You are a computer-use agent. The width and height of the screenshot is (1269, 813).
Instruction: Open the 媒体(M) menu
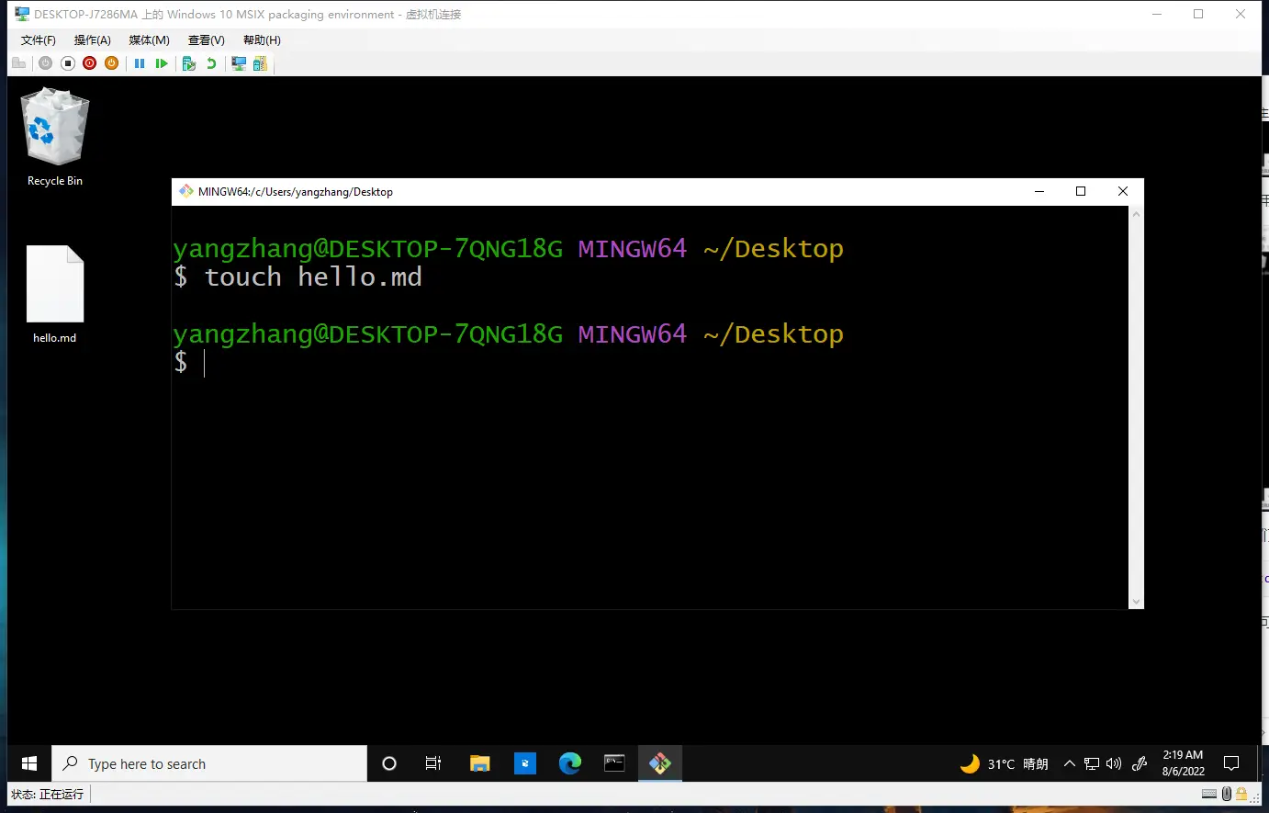150,40
